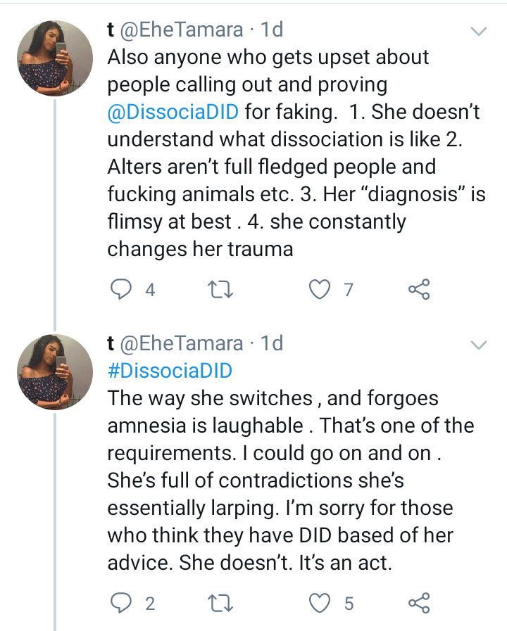Open the first tweet's 1d timestamp
This screenshot has width=507, height=631.
click(271, 30)
